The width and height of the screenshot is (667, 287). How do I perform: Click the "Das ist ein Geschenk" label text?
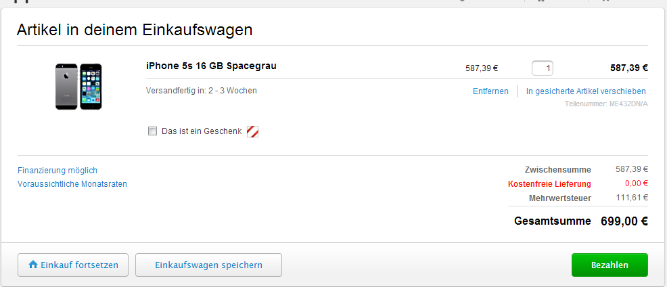(x=202, y=131)
